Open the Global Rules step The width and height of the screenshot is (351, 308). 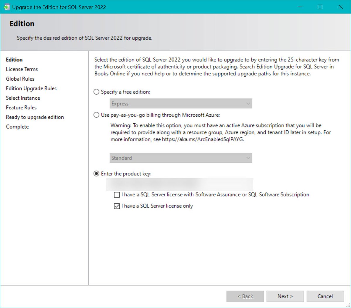(x=20, y=79)
